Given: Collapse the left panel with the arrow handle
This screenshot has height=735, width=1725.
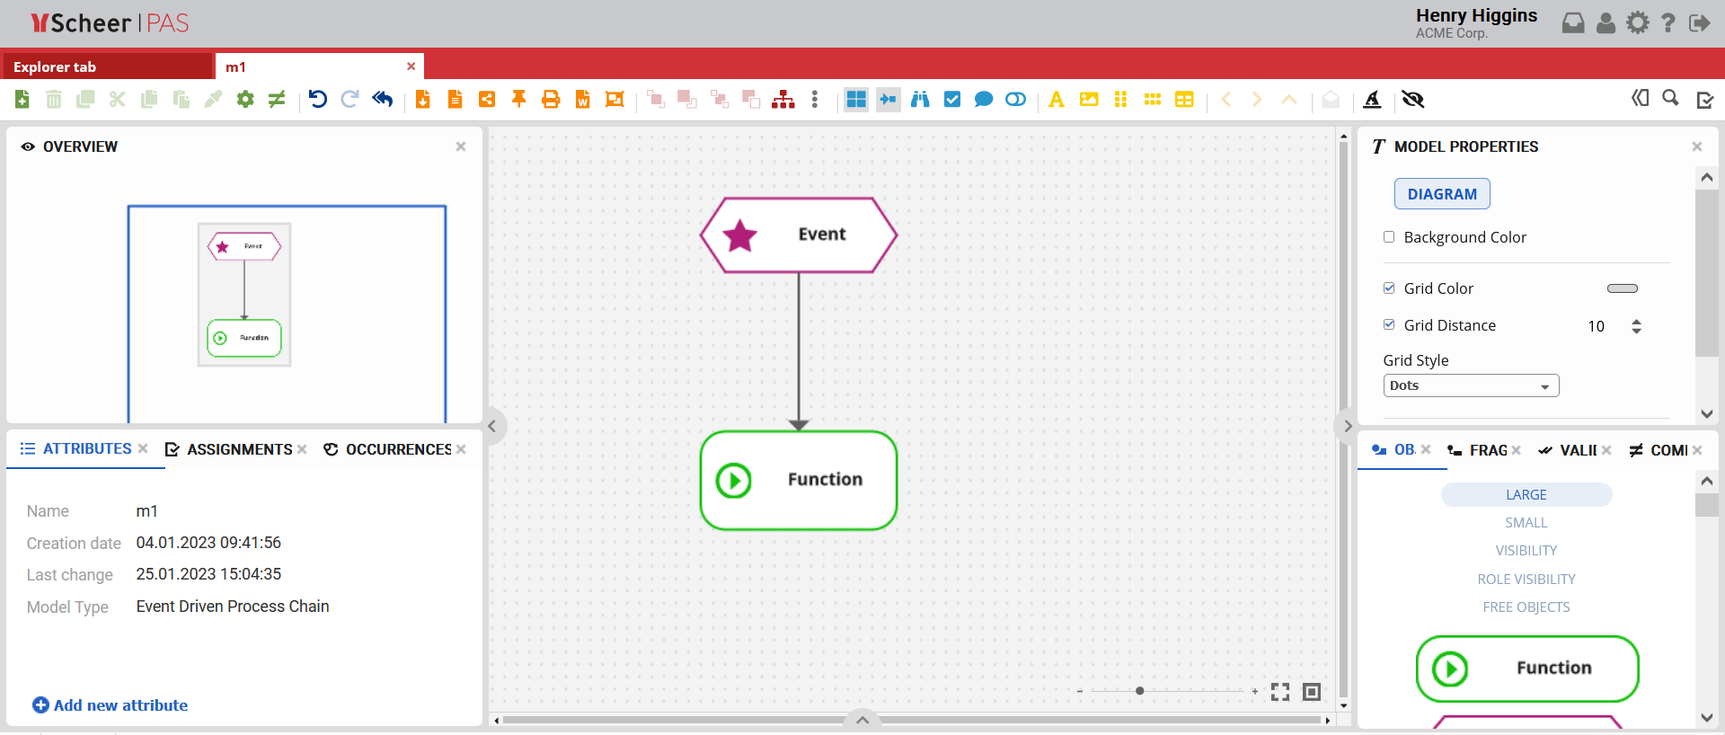Looking at the screenshot, I should point(492,426).
